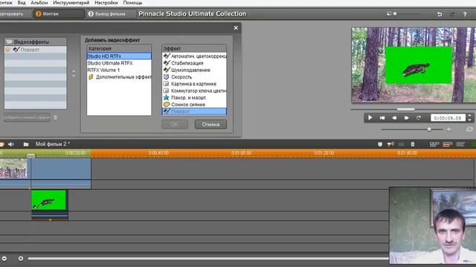
Task: Select Коммутатор ключа цветности effect
Action: tap(194, 90)
